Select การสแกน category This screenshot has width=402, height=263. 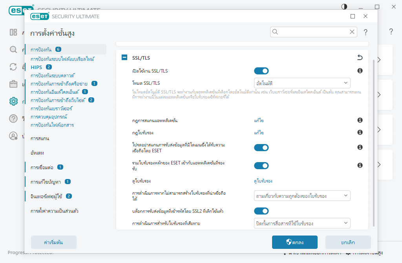click(40, 139)
